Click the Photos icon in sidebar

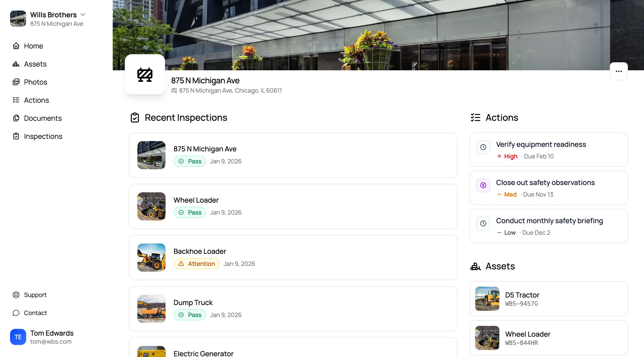click(16, 82)
